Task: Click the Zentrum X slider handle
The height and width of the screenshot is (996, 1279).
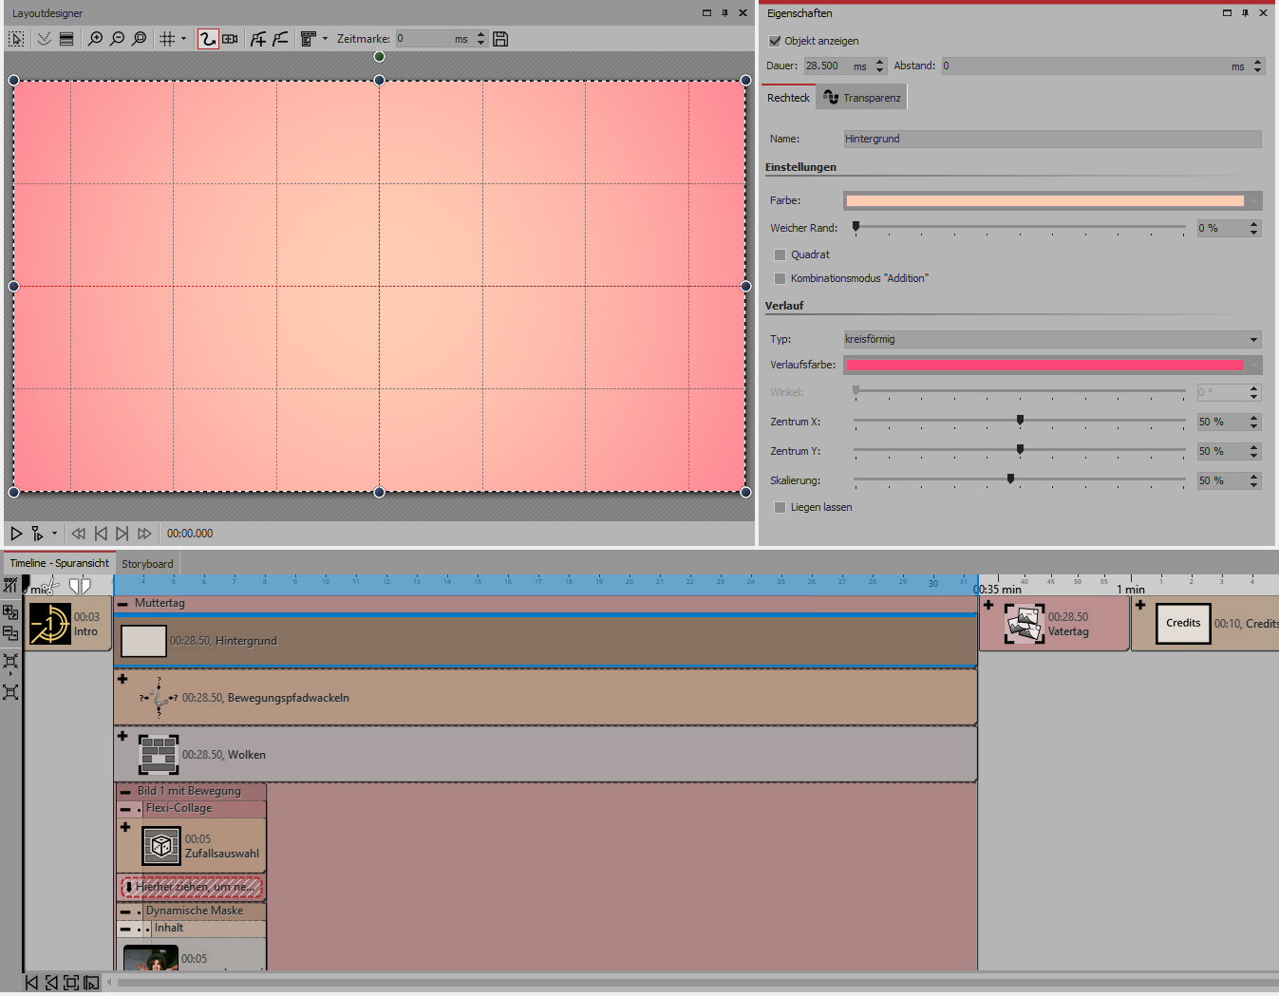Action: coord(1020,420)
